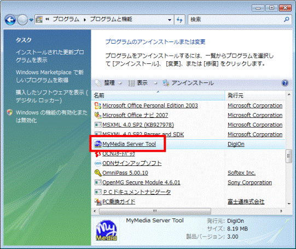
Task: Click Microsoft Corporation beside Office Personal Edition
Action: 255,106
